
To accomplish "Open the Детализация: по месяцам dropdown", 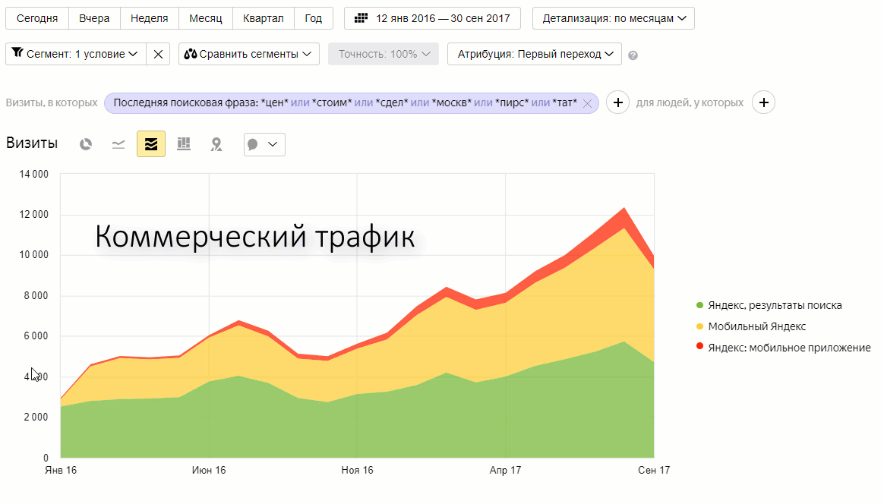I will [x=614, y=18].
